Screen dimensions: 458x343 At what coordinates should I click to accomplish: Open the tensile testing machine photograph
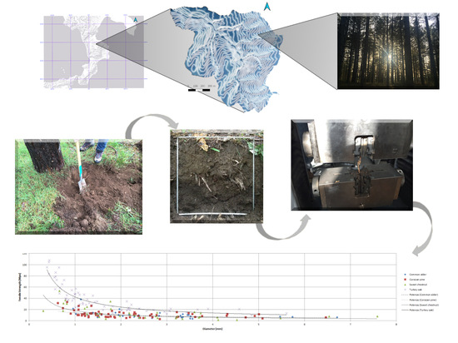(x=352, y=165)
